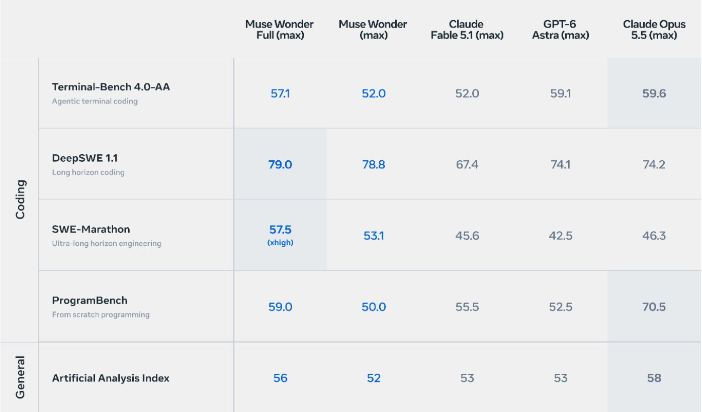702x412 pixels.
Task: Click the 67.4 DeepSWE score
Action: click(467, 164)
